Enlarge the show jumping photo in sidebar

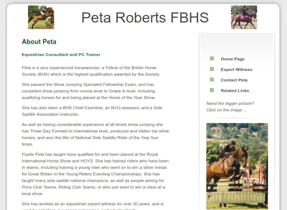(237, 166)
